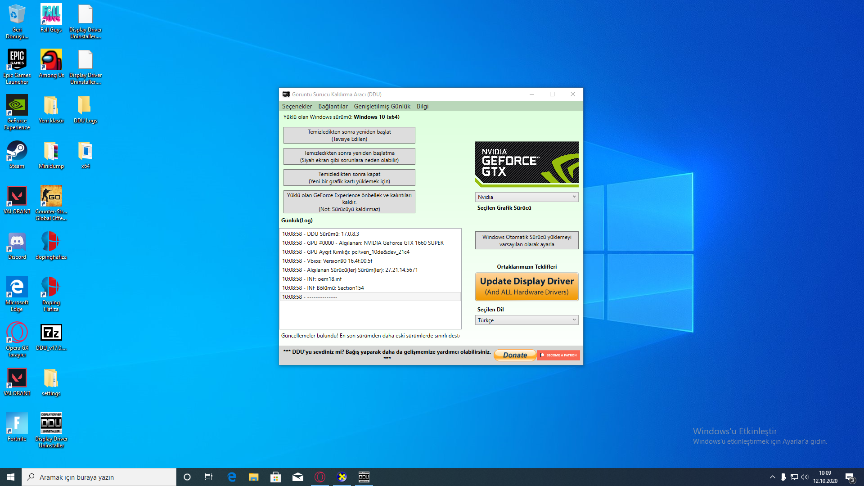The height and width of the screenshot is (486, 864).
Task: Click the Donate button
Action: point(515,355)
